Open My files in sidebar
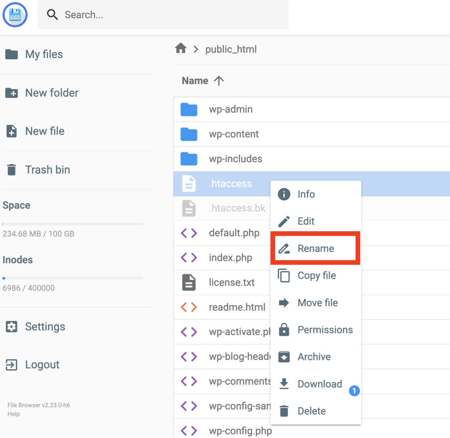The height and width of the screenshot is (438, 450). coord(44,54)
